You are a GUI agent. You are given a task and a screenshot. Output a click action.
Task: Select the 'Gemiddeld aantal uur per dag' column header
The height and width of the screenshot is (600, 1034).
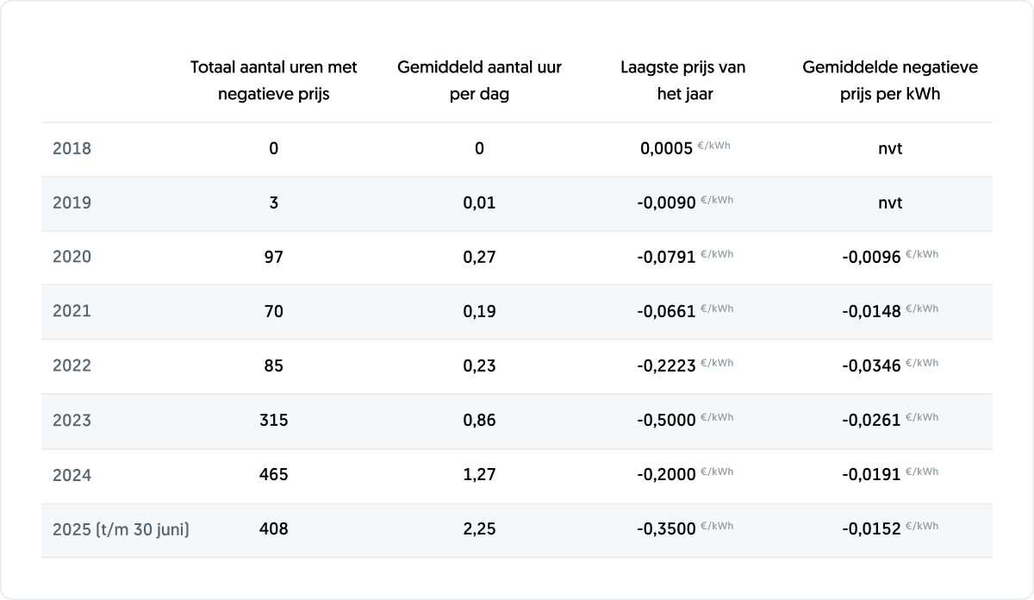tap(479, 80)
